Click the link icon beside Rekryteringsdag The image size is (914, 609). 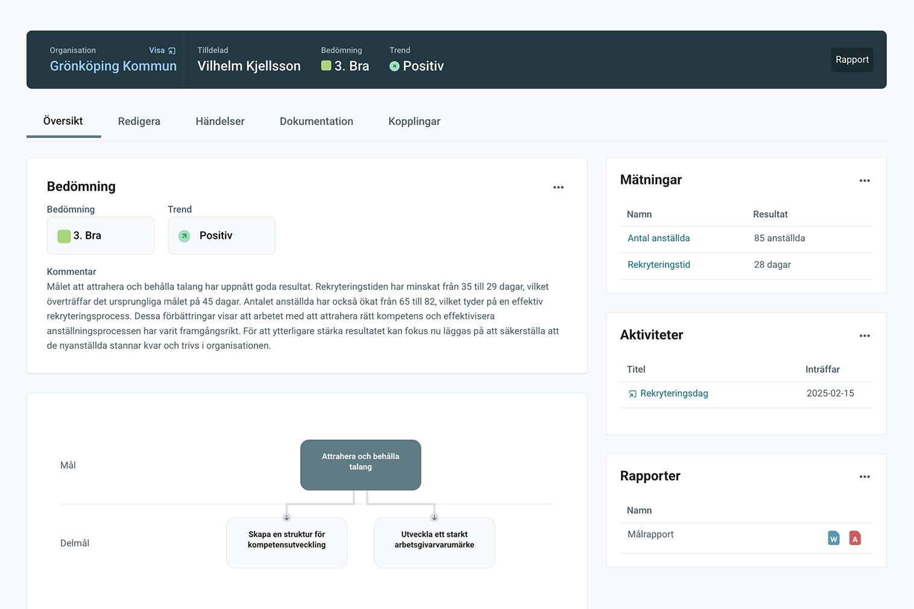(632, 394)
